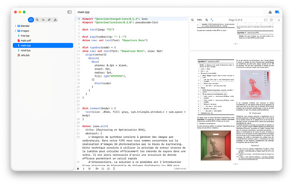Select the file browser tab in sidebar
Image resolution: width=293 pixels, height=185 pixels.
tap(31, 20)
